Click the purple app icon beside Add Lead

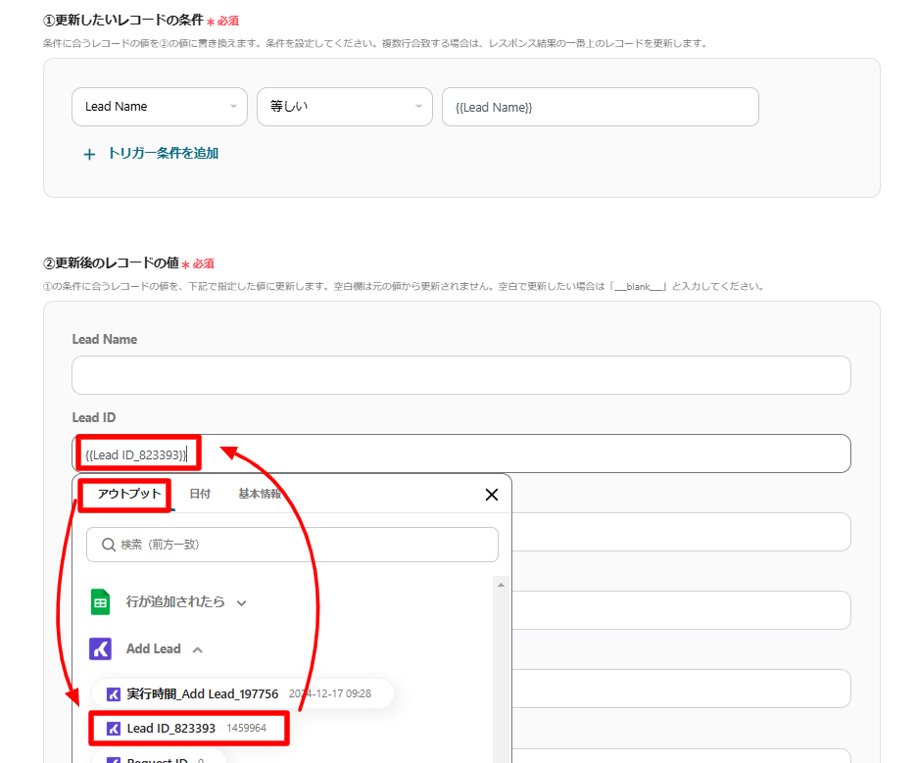[x=101, y=649]
